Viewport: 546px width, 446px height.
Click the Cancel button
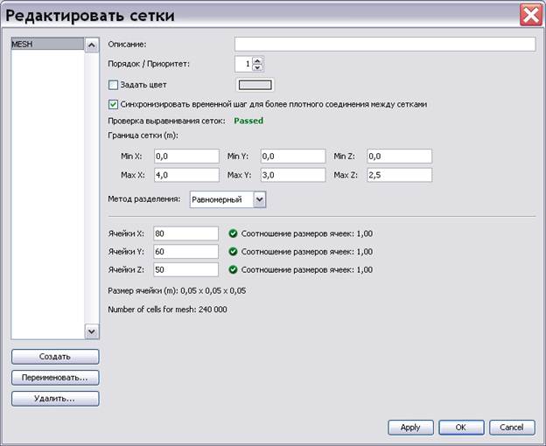pos(512,428)
